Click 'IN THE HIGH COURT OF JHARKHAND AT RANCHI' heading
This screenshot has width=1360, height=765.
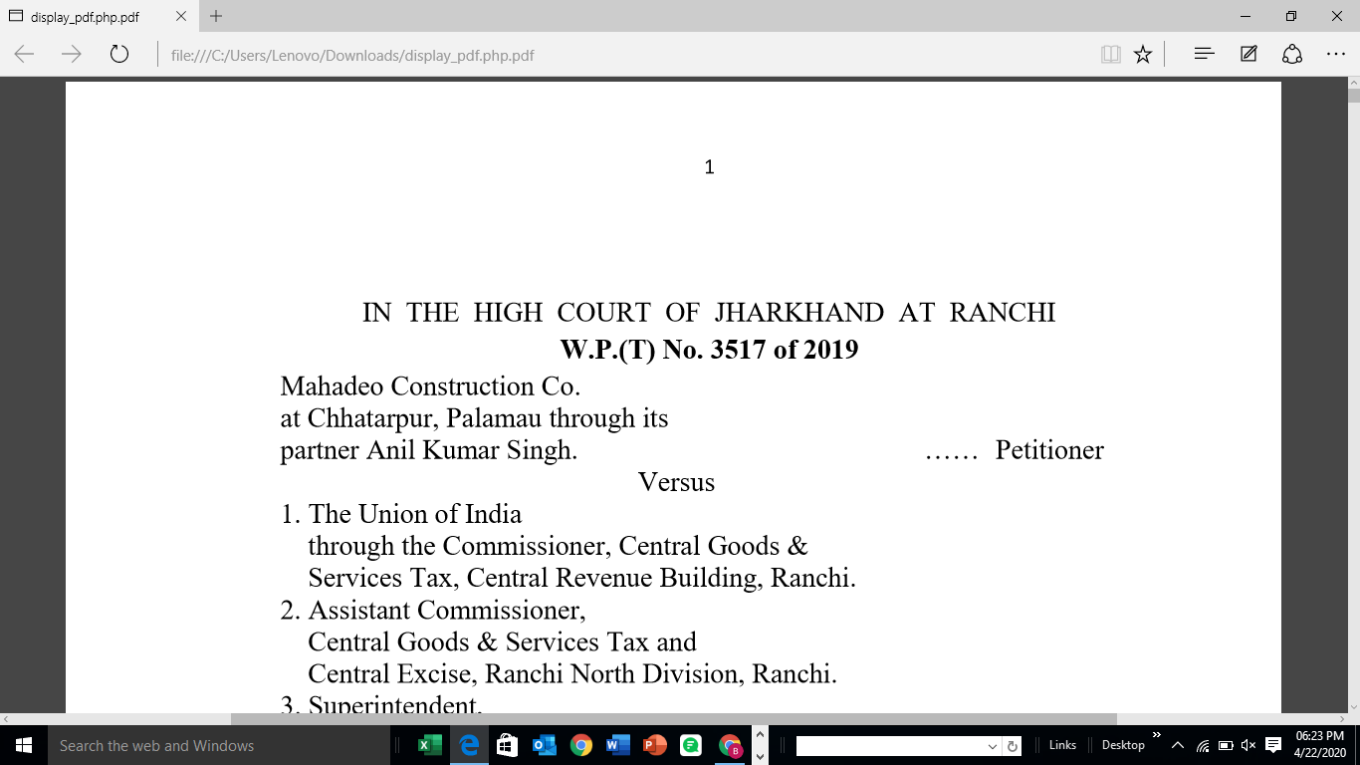(709, 313)
